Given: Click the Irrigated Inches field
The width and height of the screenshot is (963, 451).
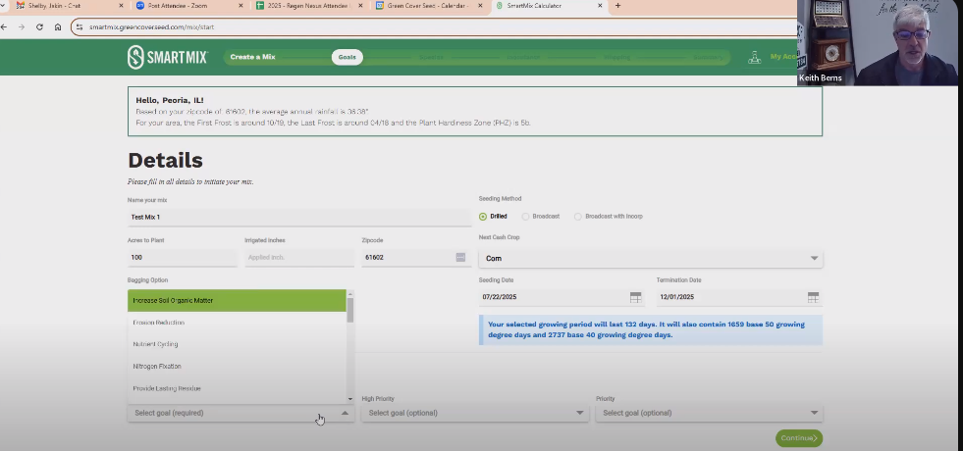Looking at the screenshot, I should [x=299, y=258].
